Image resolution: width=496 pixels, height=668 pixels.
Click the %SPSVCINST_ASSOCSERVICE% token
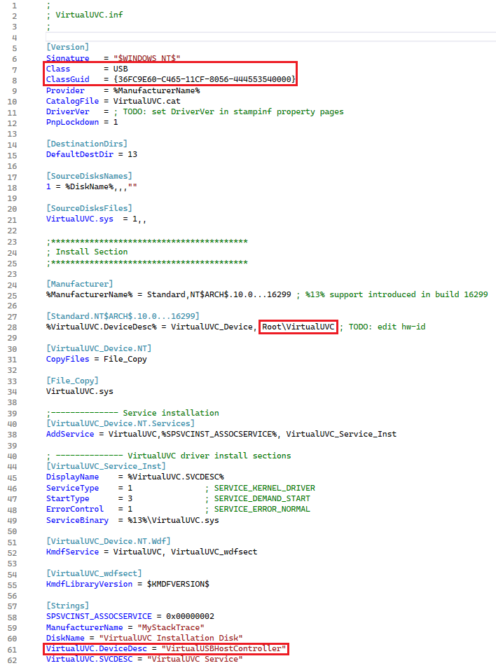point(219,434)
